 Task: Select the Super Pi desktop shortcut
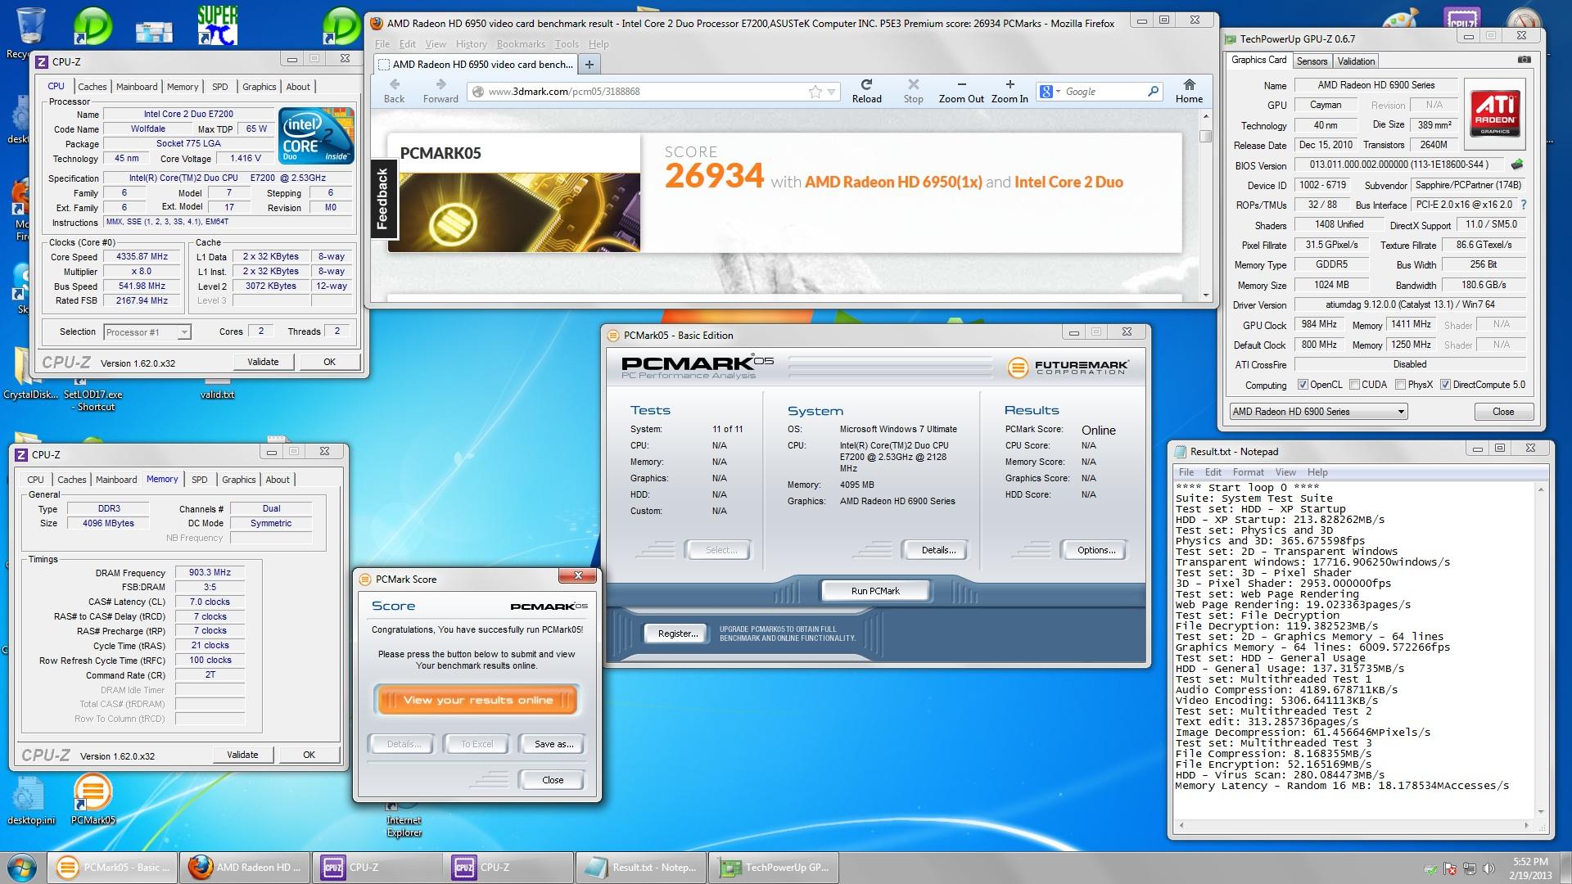[217, 25]
